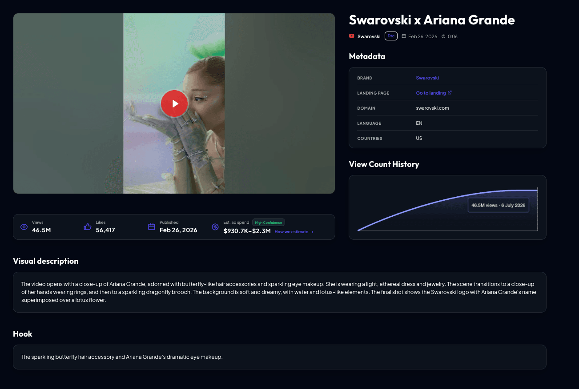This screenshot has height=389, width=579.
Task: Click the 56,417 likes count
Action: click(105, 230)
